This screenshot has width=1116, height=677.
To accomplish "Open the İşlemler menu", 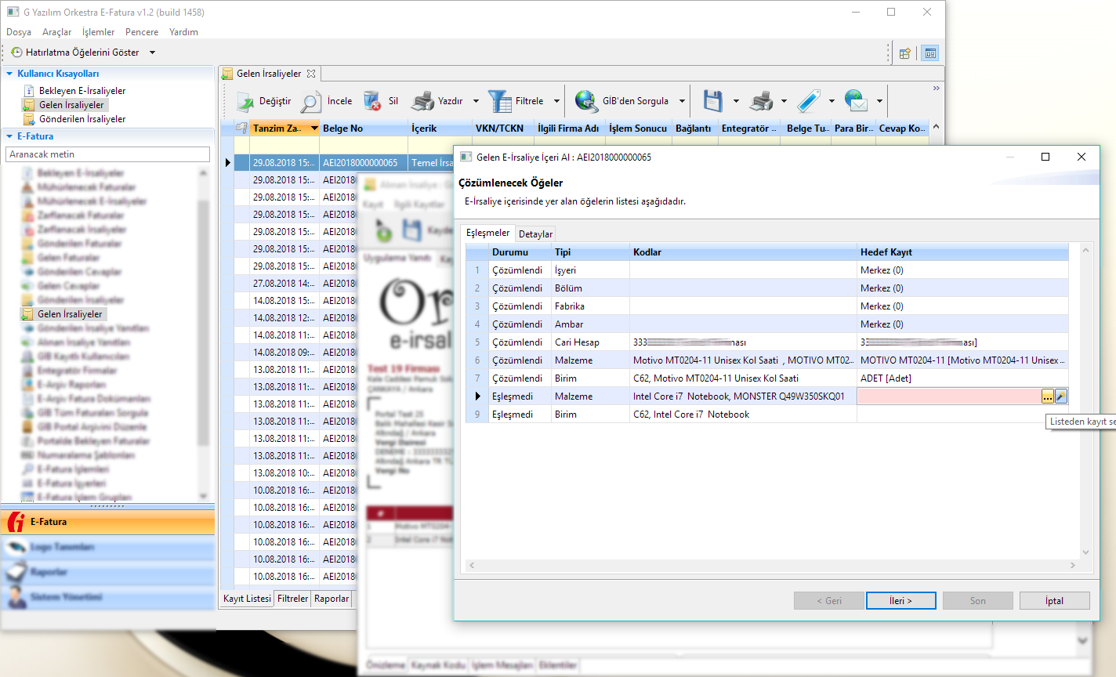I will pyautogui.click(x=98, y=32).
